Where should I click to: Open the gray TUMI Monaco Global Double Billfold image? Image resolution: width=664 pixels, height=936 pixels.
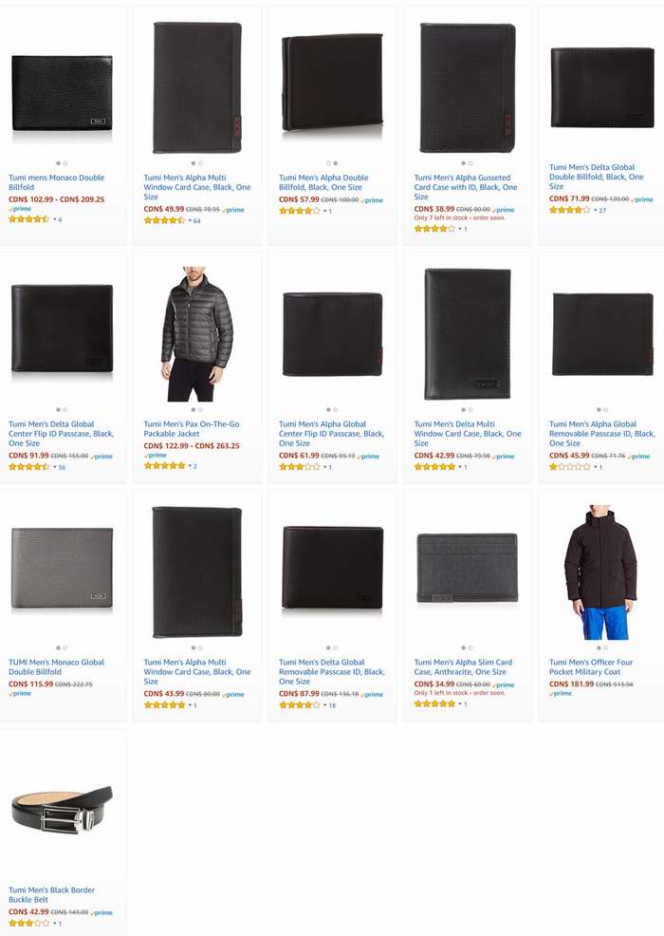pos(62,568)
